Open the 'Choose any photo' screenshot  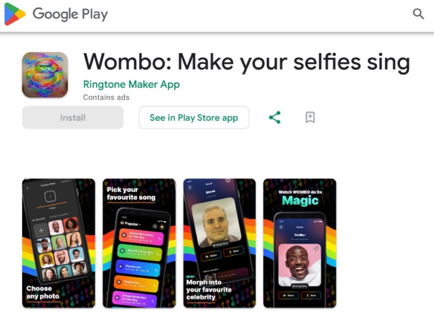59,243
